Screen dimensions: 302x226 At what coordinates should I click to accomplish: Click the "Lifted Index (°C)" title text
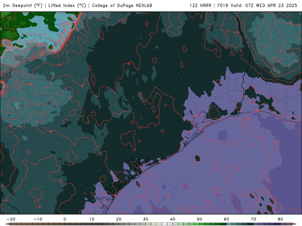67,5
